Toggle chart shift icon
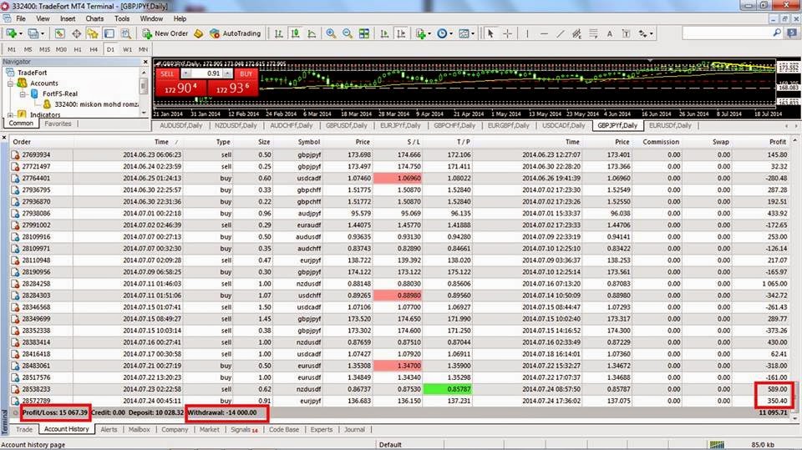This screenshot has width=802, height=450. coord(401,33)
